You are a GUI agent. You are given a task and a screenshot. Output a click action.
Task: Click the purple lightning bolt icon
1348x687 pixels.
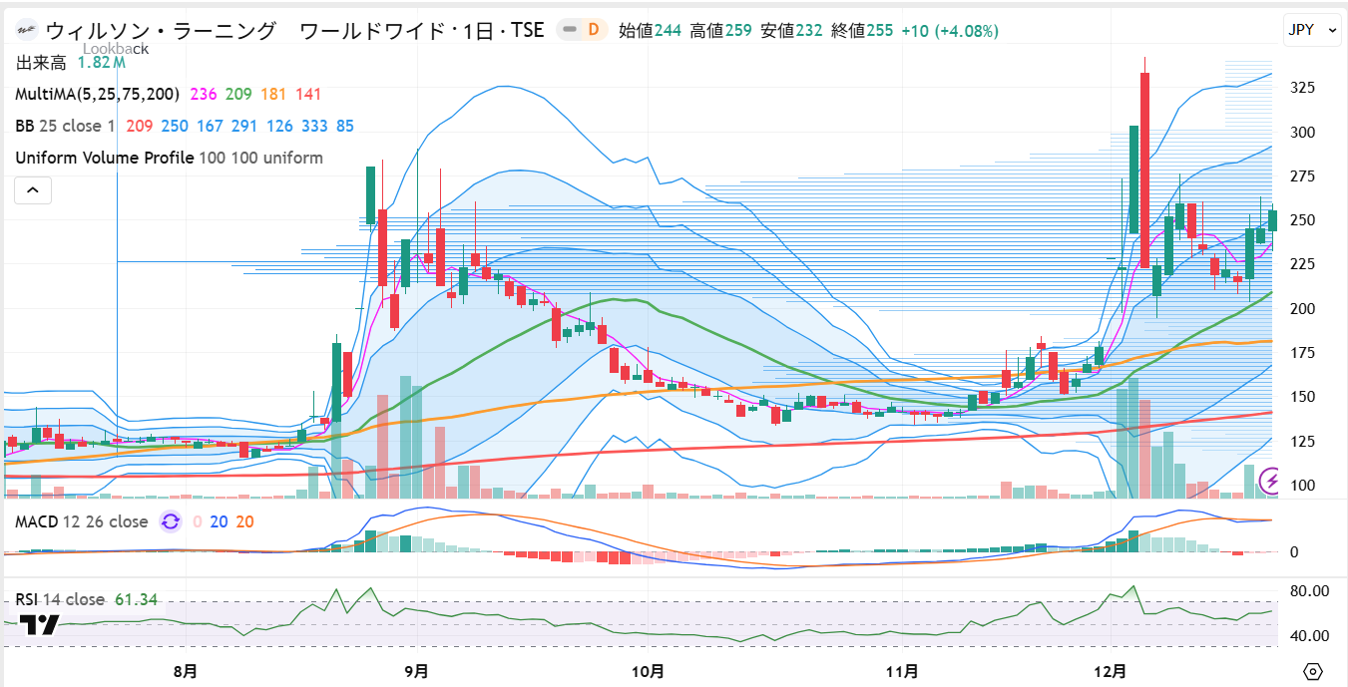1271,483
